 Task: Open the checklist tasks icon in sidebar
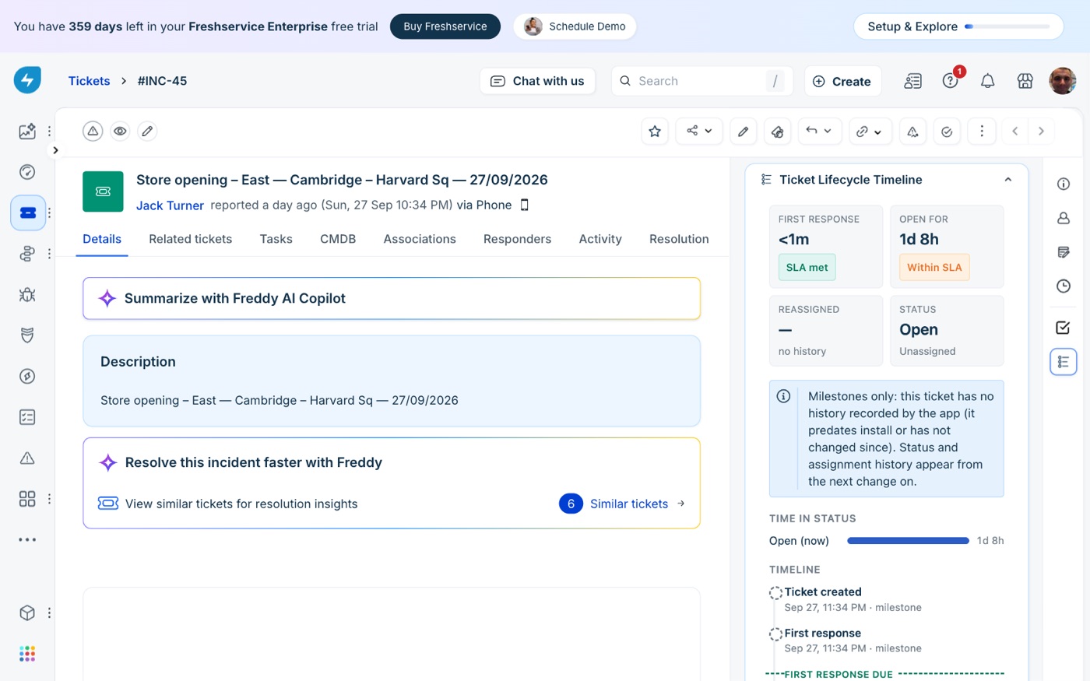pyautogui.click(x=27, y=417)
